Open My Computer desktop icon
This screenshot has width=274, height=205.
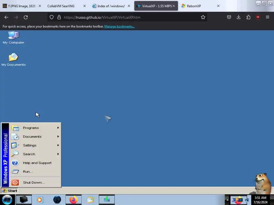13,37
